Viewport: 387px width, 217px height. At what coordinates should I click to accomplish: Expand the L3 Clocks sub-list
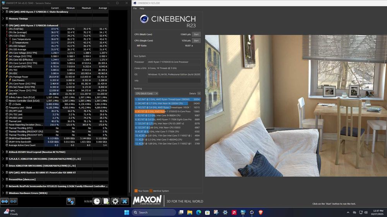pyautogui.click(x=7, y=104)
